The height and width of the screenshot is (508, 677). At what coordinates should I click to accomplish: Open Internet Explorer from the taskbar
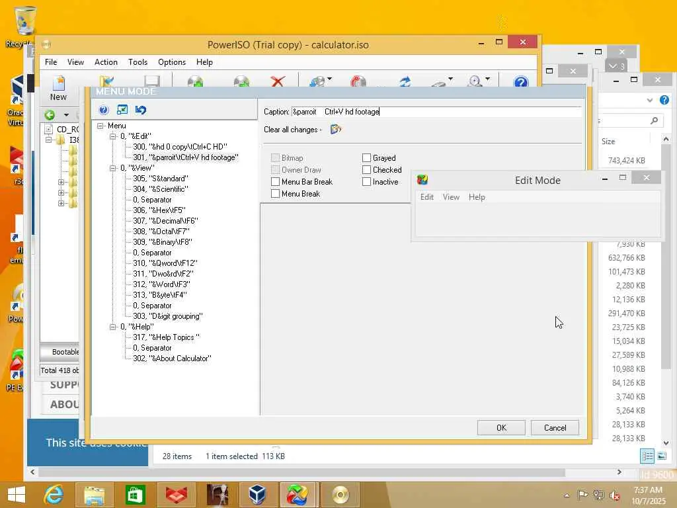tap(54, 495)
